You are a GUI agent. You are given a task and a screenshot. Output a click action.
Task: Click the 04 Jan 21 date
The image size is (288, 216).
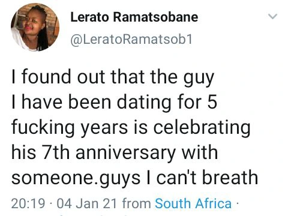86,203
